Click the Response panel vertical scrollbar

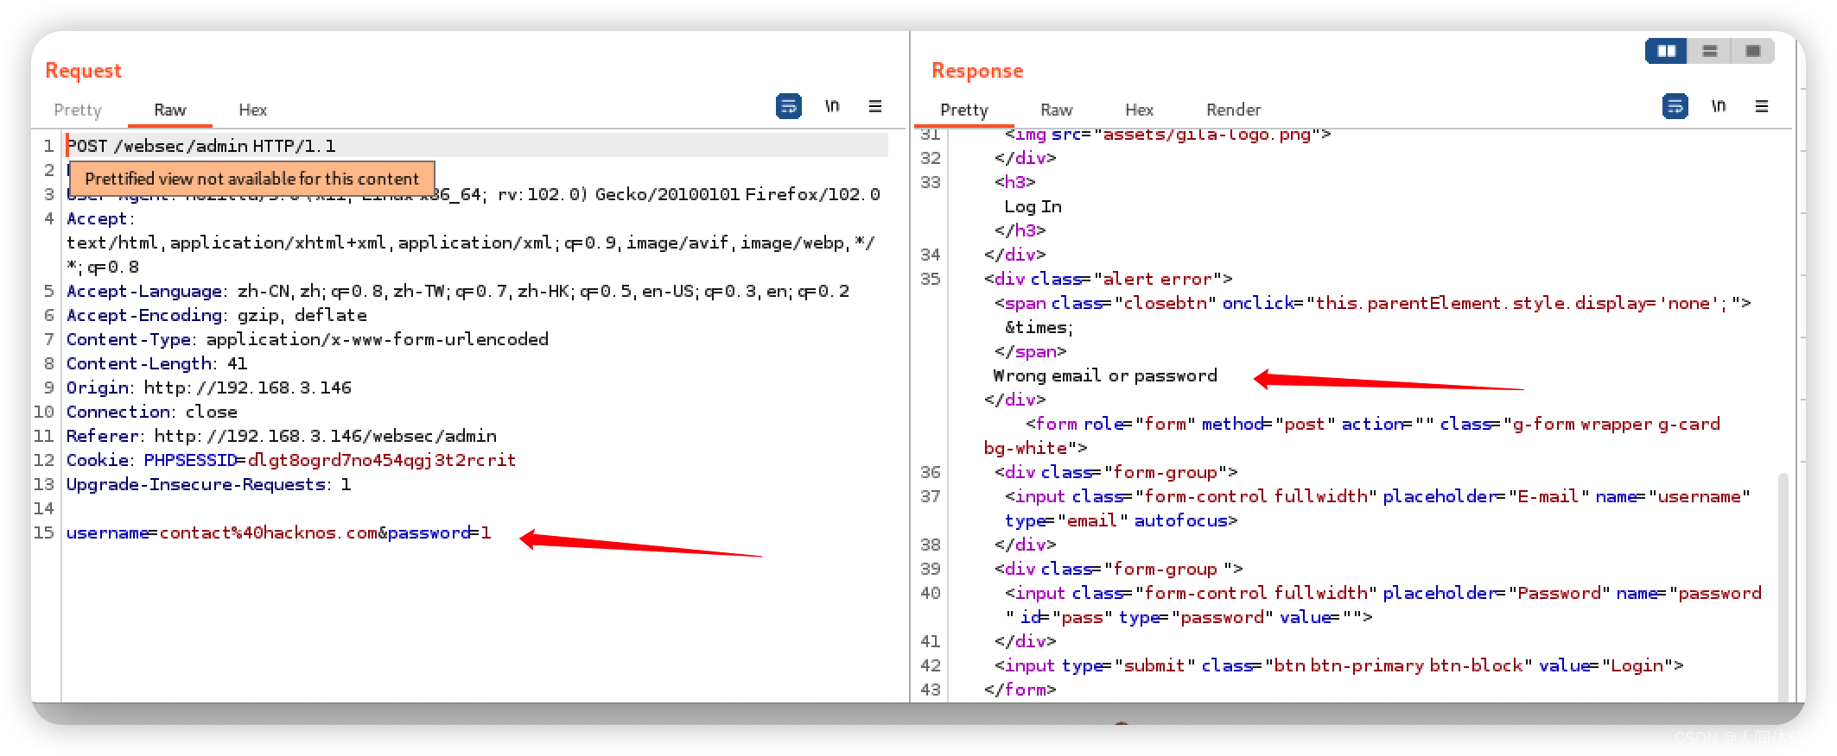click(1783, 587)
